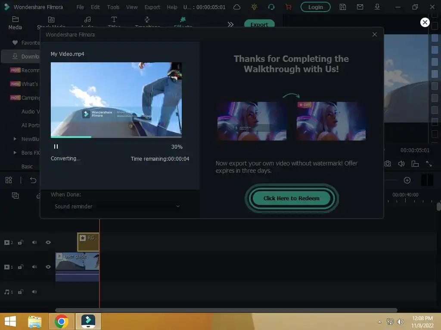Image resolution: width=441 pixels, height=330 pixels.
Task: Show hidden system tray icons
Action: pos(380,322)
